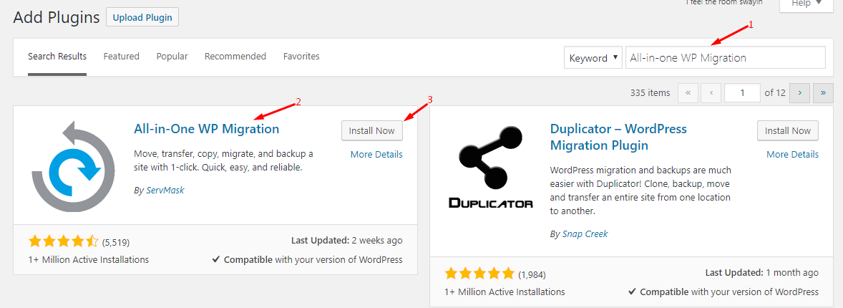Viewport: 843px width, 308px height.
Task: Click "Last Updated: 1 month ago" text
Action: pyautogui.click(x=761, y=273)
